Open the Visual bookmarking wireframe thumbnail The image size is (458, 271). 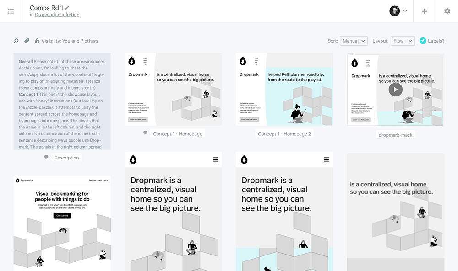(x=62, y=223)
